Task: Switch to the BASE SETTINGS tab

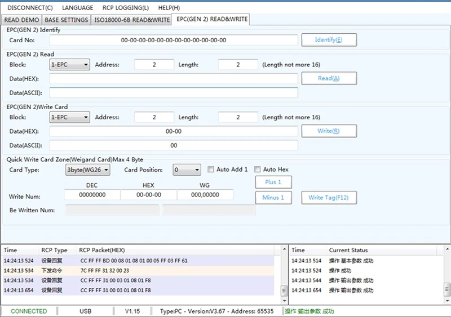Action: pyautogui.click(x=67, y=20)
